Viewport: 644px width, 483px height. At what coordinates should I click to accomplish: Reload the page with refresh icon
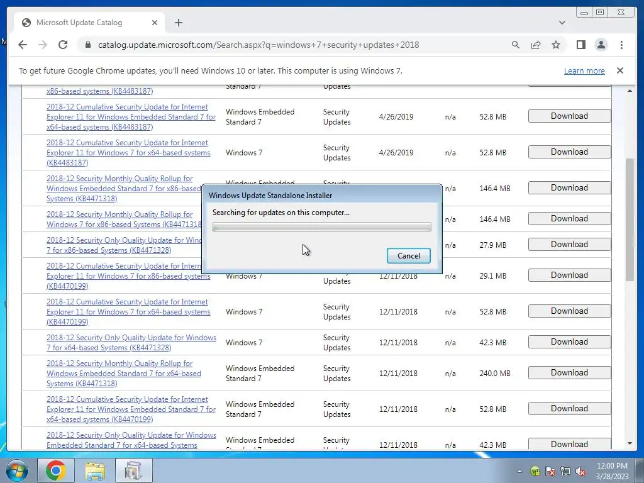(x=63, y=45)
